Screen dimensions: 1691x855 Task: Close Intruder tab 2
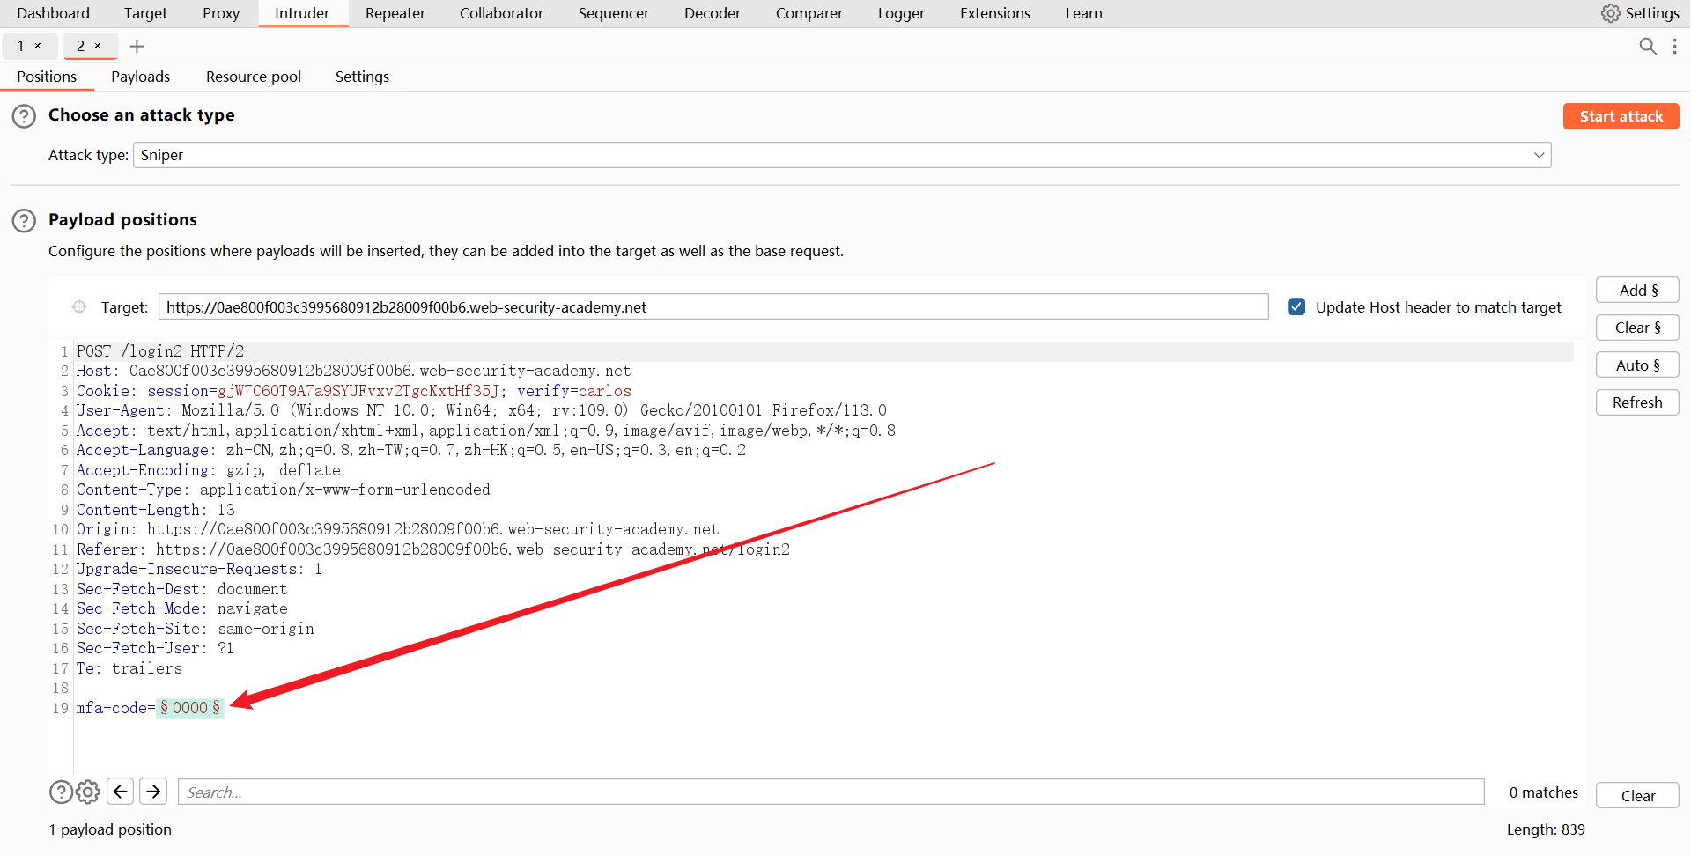(x=98, y=46)
